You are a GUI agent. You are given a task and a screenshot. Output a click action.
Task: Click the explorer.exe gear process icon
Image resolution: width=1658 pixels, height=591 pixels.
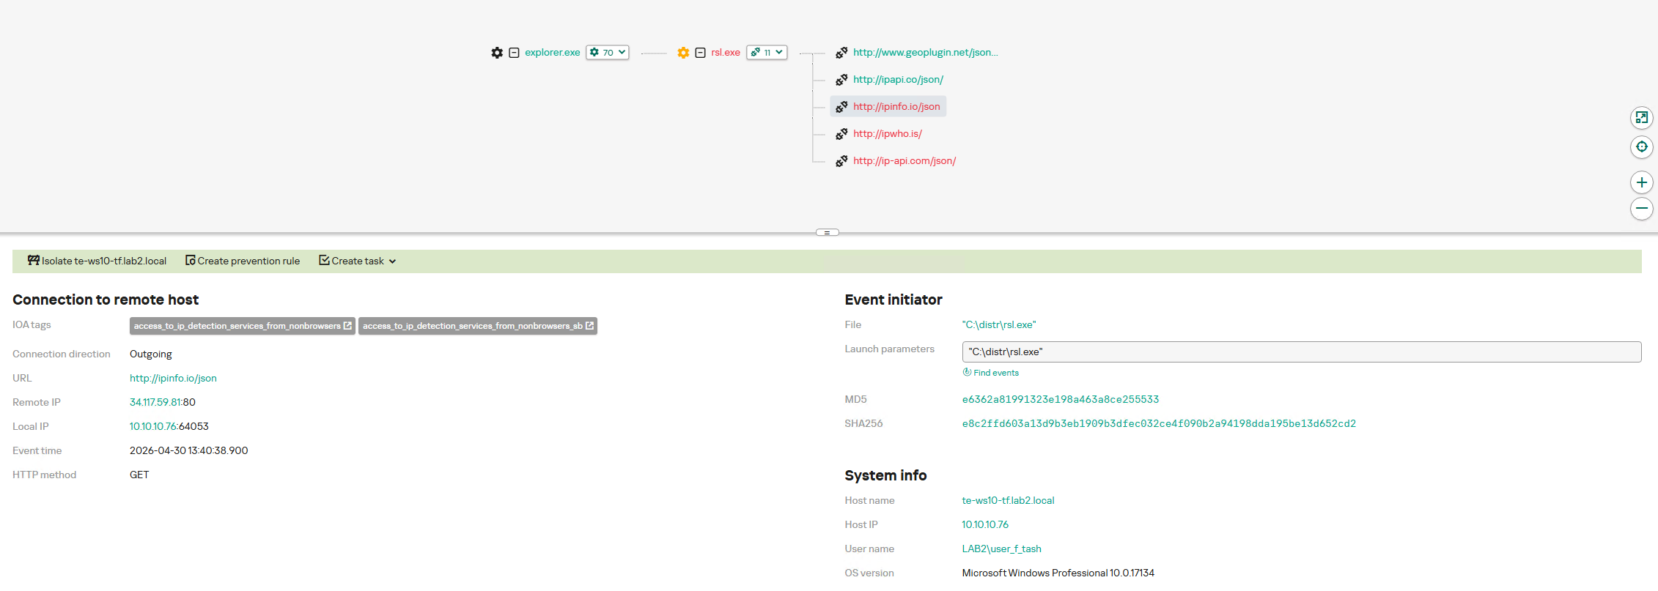tap(497, 53)
